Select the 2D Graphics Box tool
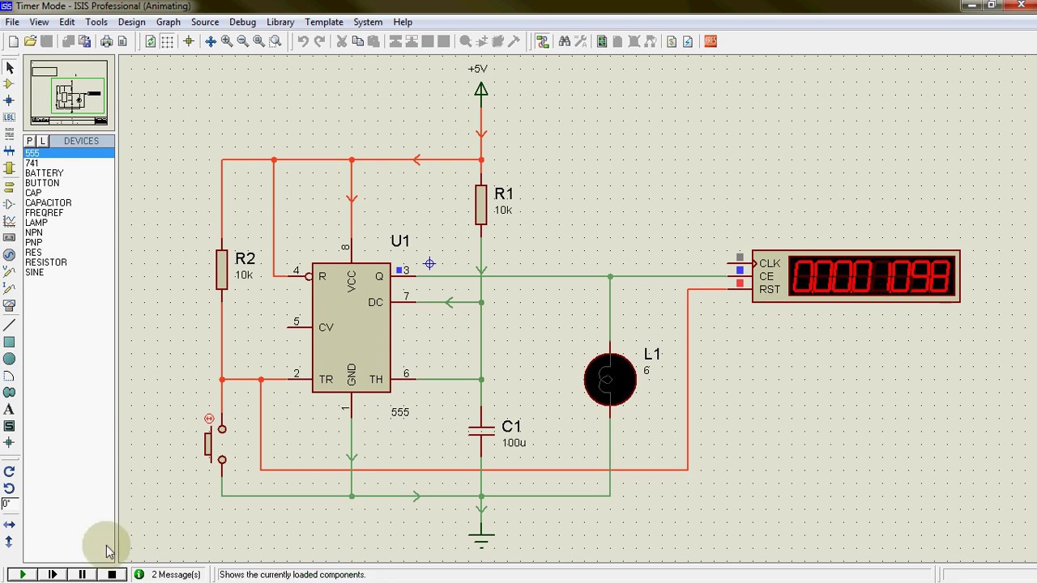This screenshot has width=1037, height=583. pos(10,342)
